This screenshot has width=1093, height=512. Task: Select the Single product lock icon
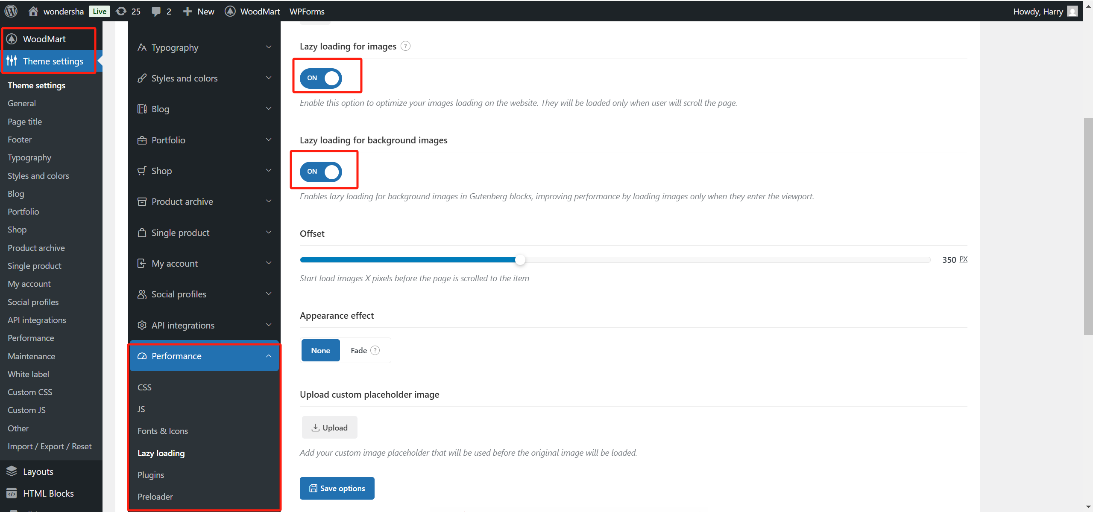pyautogui.click(x=142, y=233)
